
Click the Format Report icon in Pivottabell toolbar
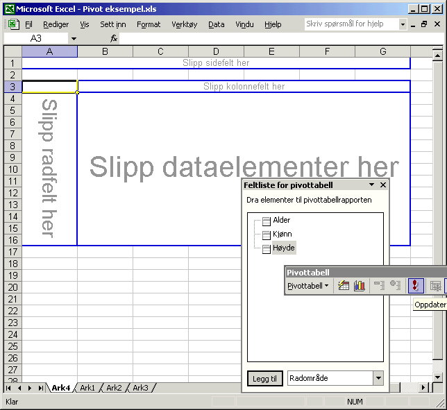(x=344, y=286)
